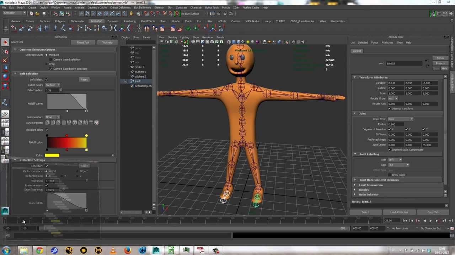Select the Rotate tool sphere icon
Screen dimensions: 455x255
pyautogui.click(x=5, y=77)
